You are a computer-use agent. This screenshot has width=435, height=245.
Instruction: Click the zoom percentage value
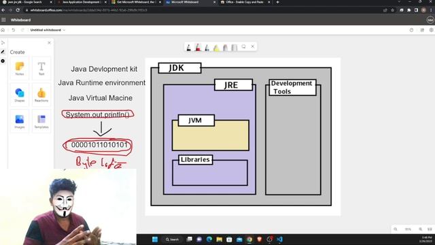[x=408, y=229]
